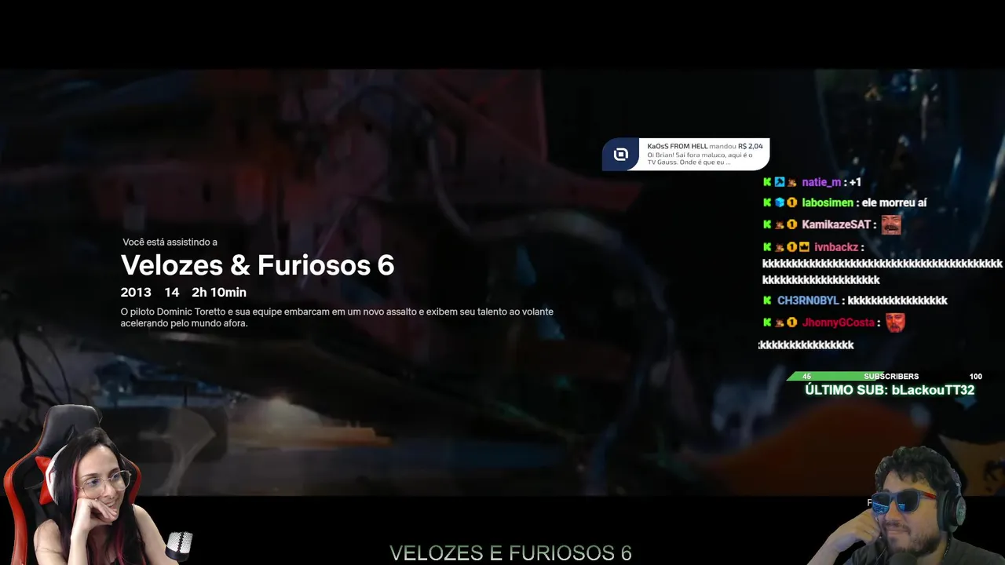Screen dimensions: 1005x565
Task: Open JhonnyGCosta's chat username
Action: pos(838,323)
